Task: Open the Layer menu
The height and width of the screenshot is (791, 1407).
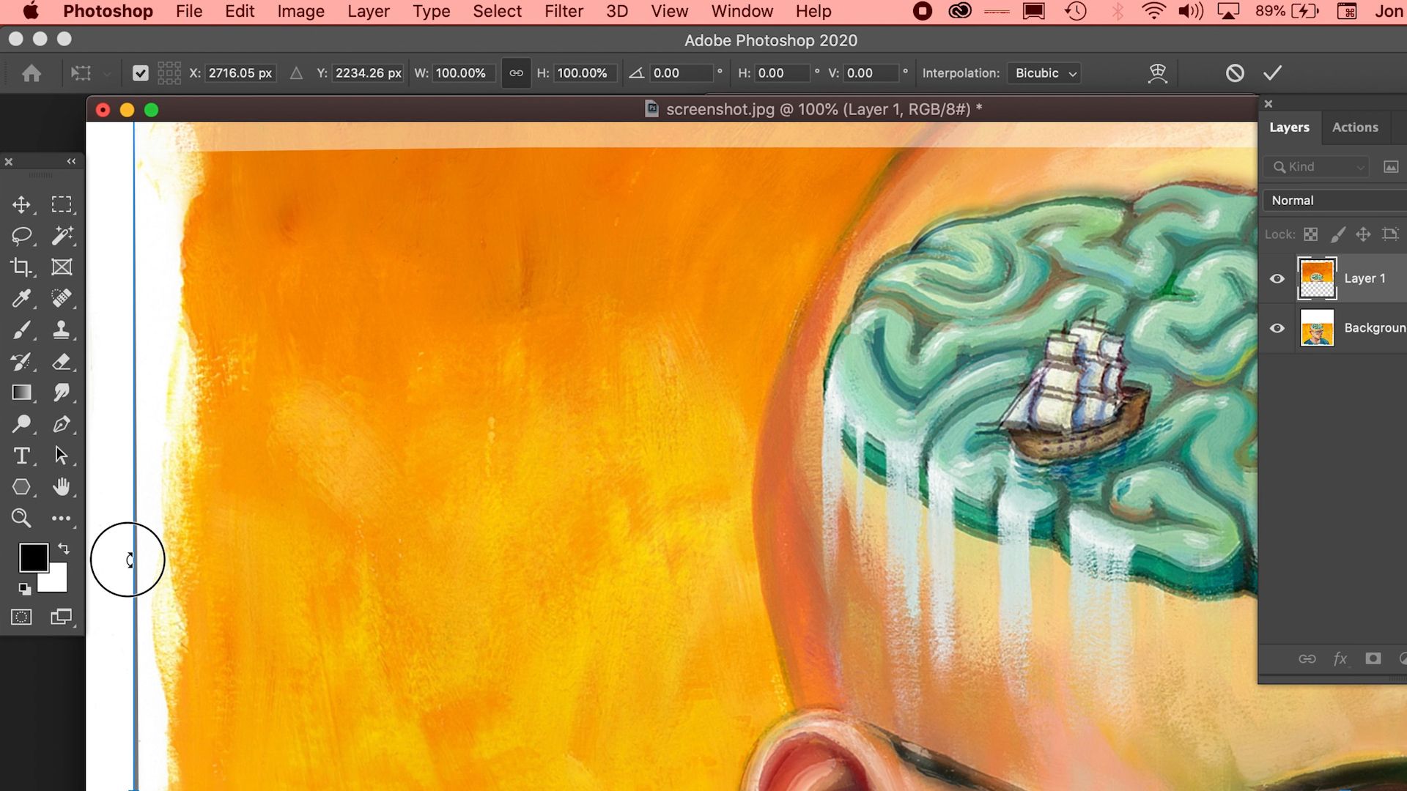Action: coord(369,12)
